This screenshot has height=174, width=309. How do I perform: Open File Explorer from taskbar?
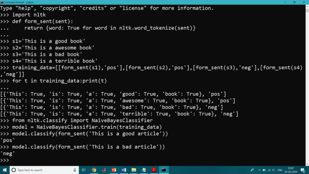pyautogui.click(x=134, y=170)
